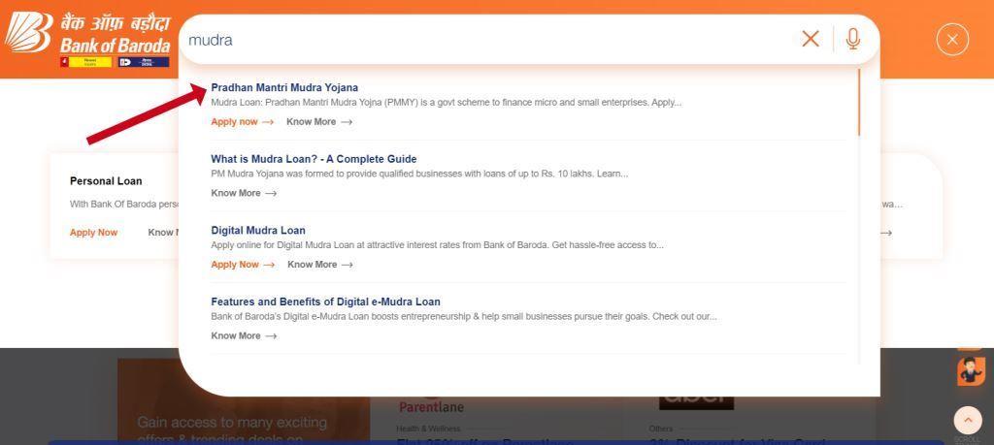Open the Bank of Baroda logo homepage
The width and height of the screenshot is (994, 445).
87,39
